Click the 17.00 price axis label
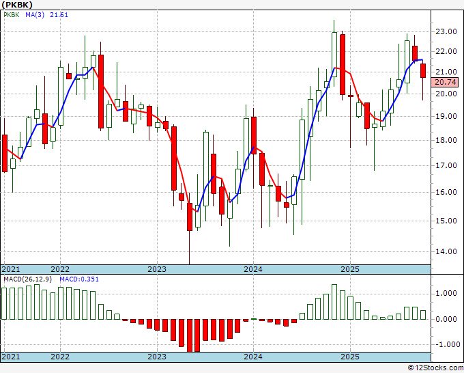 [x=446, y=165]
